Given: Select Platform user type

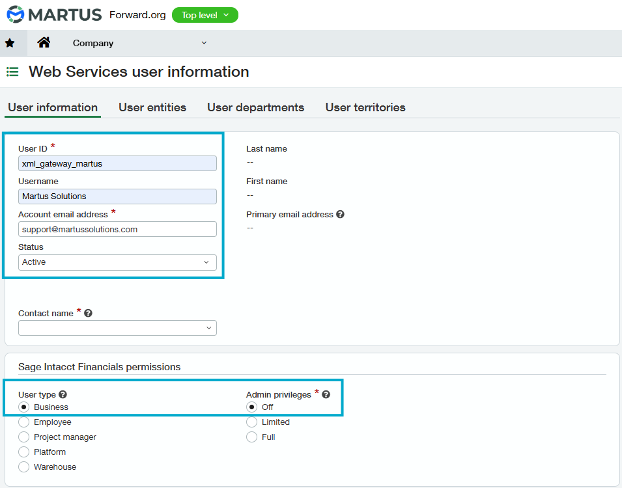Looking at the screenshot, I should pos(24,452).
